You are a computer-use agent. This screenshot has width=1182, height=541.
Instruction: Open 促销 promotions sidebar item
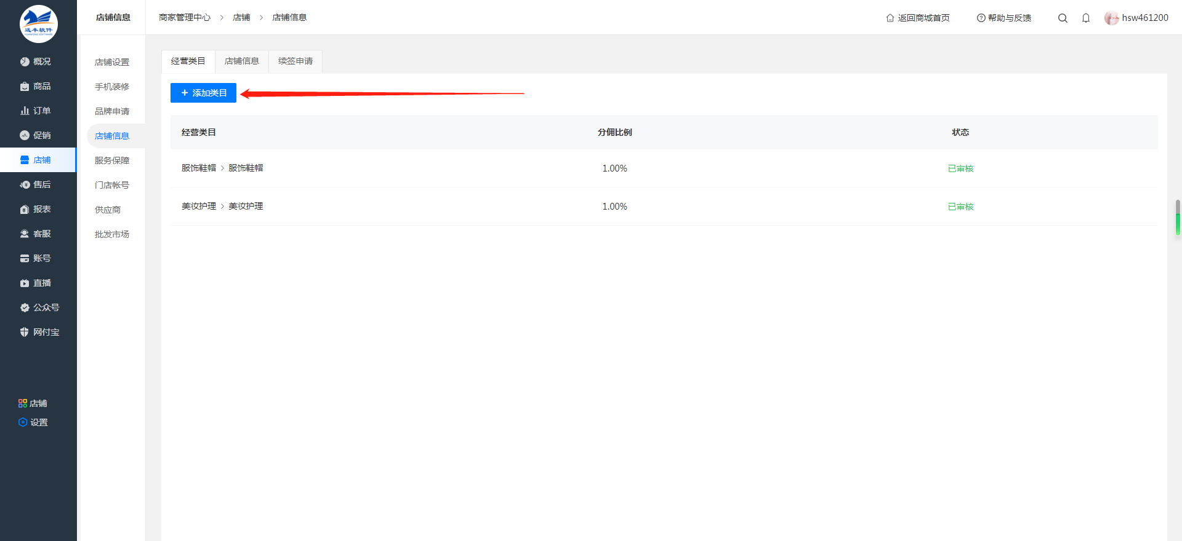(x=36, y=135)
